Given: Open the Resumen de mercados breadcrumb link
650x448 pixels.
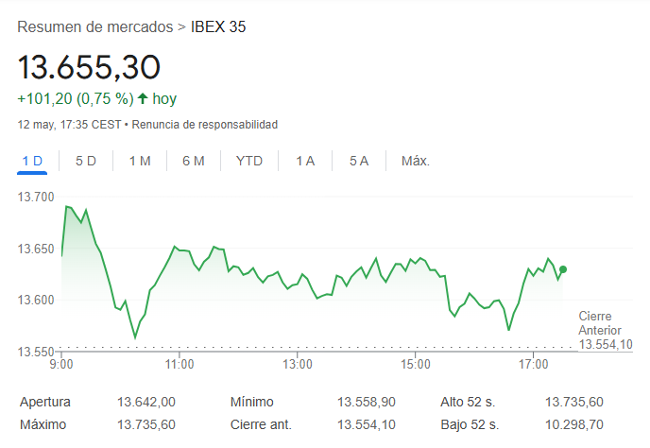Looking at the screenshot, I should click(94, 27).
